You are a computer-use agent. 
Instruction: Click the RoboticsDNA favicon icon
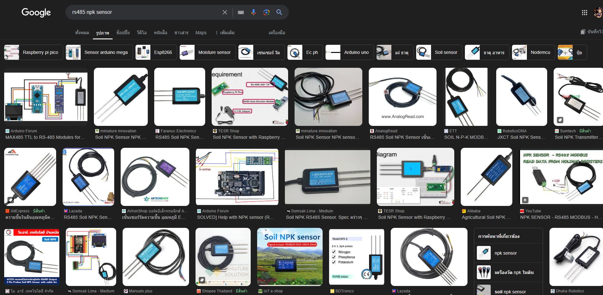coord(499,131)
